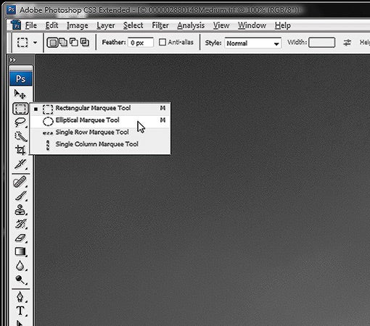The image size is (370, 326).
Task: Open the View menu
Action: click(x=221, y=25)
